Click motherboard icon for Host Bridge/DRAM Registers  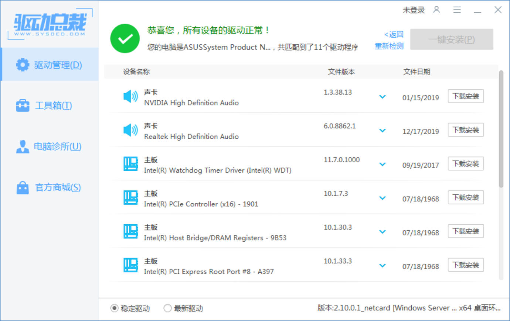tap(130, 231)
